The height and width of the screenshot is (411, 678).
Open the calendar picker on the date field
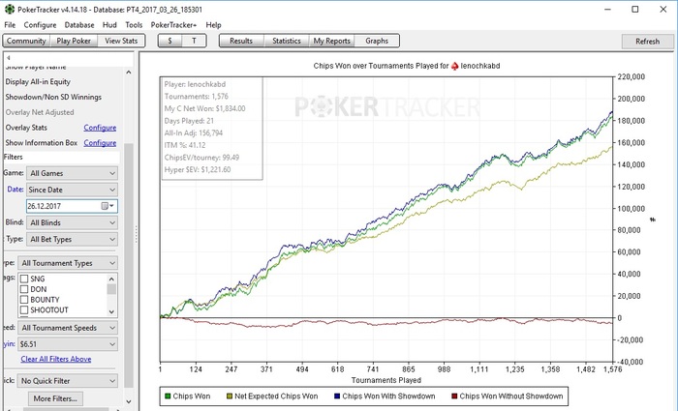(108, 206)
